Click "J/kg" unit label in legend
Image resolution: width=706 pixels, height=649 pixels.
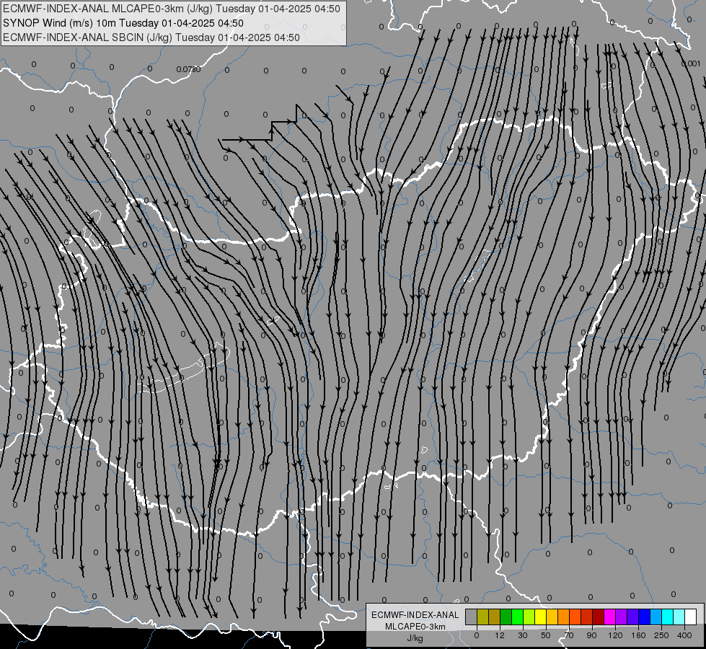[415, 638]
